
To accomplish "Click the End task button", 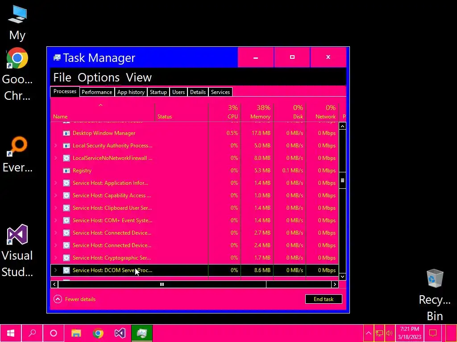I will pyautogui.click(x=324, y=299).
